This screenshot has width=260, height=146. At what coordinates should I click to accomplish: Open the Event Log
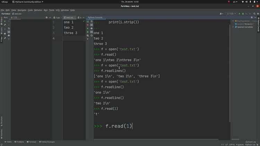pos(251,142)
